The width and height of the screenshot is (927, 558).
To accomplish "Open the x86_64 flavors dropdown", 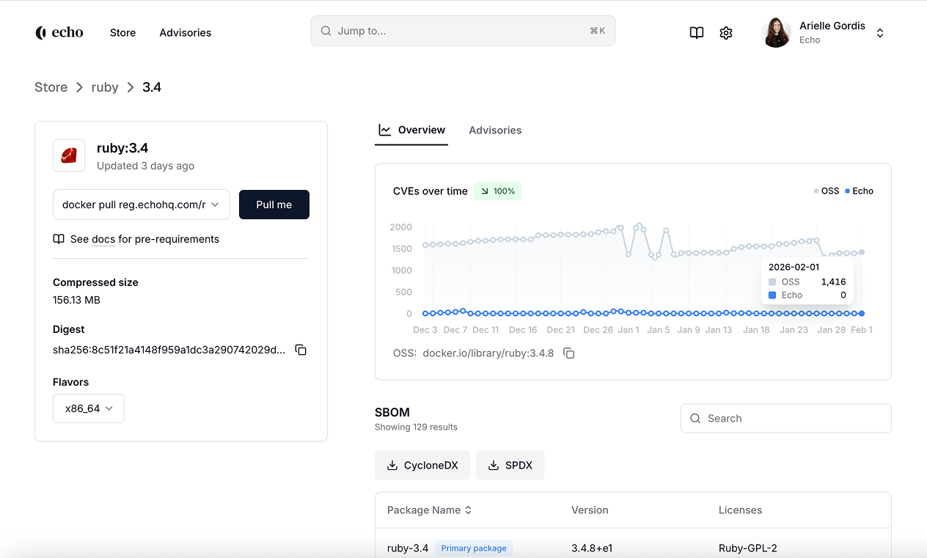I will pos(89,408).
